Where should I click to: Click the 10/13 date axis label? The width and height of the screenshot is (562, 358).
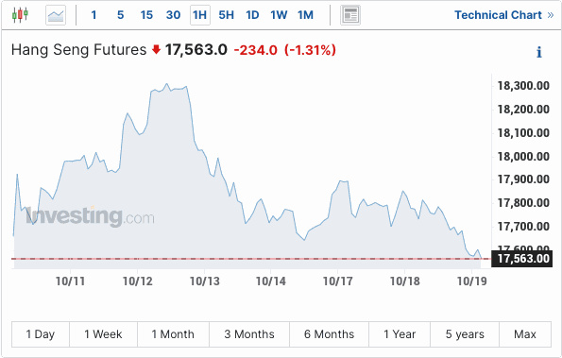pos(205,281)
